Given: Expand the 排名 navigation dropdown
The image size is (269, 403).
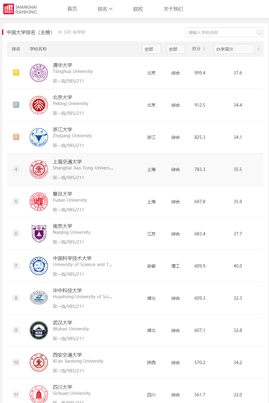Looking at the screenshot, I should (x=105, y=9).
